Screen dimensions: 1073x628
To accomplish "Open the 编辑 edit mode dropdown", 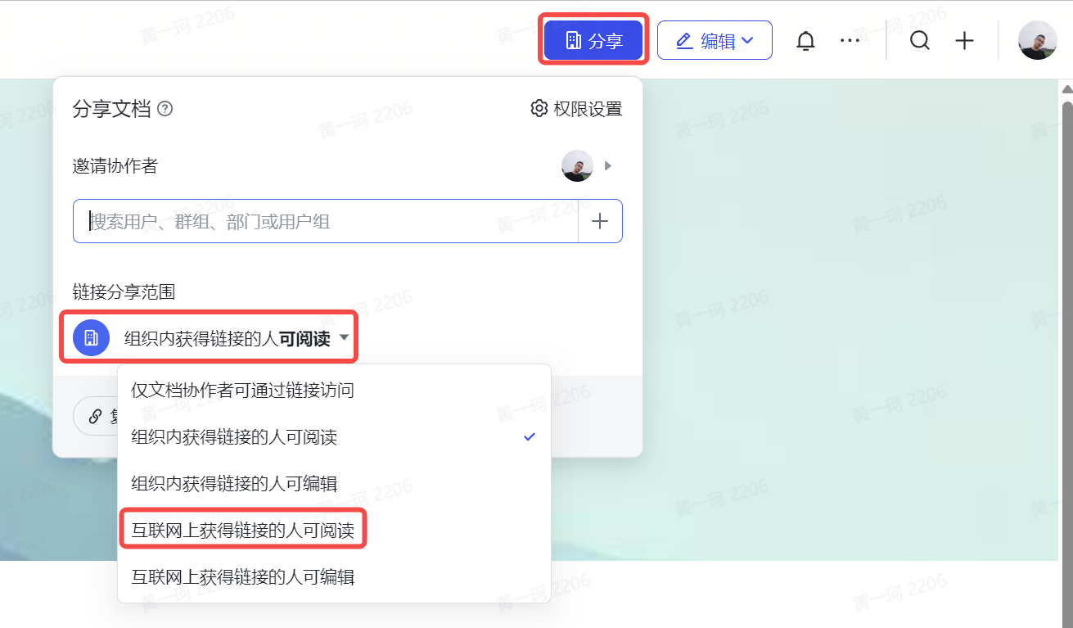I will pyautogui.click(x=715, y=41).
